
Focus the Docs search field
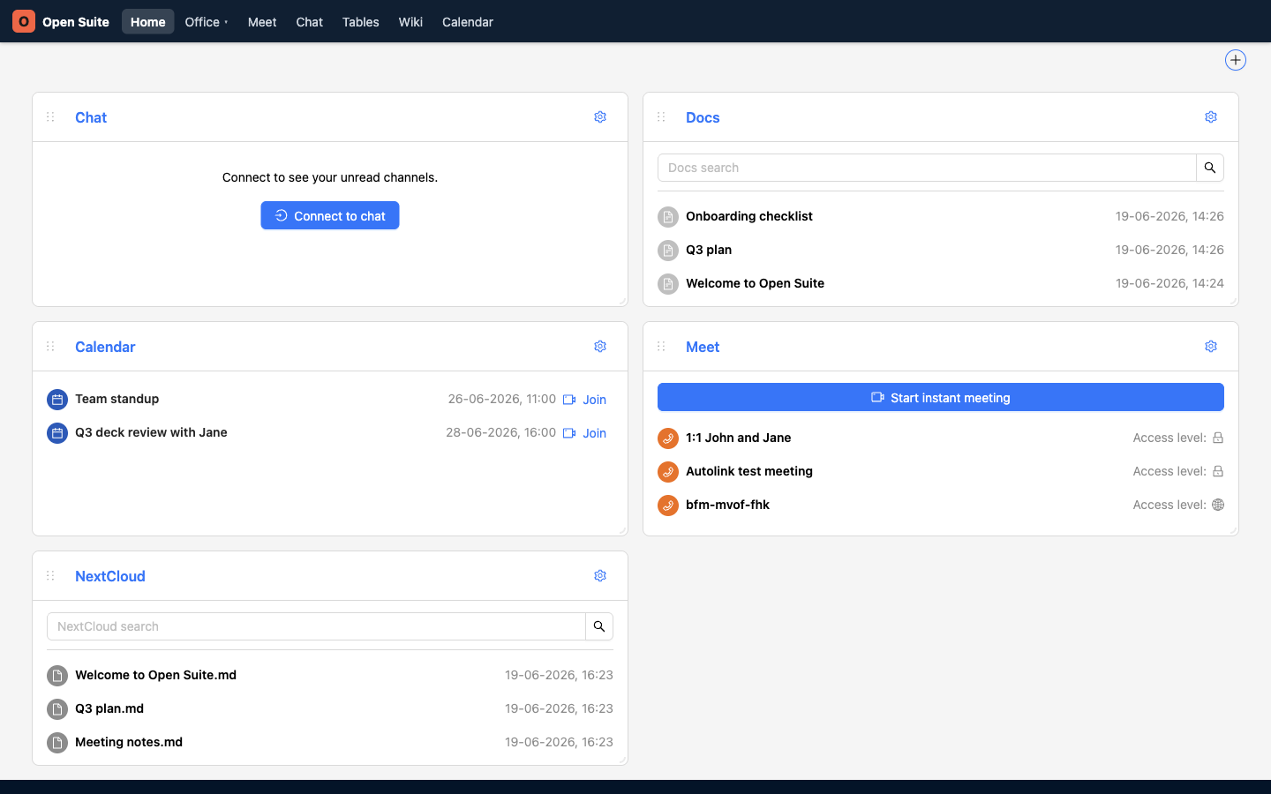point(927,168)
